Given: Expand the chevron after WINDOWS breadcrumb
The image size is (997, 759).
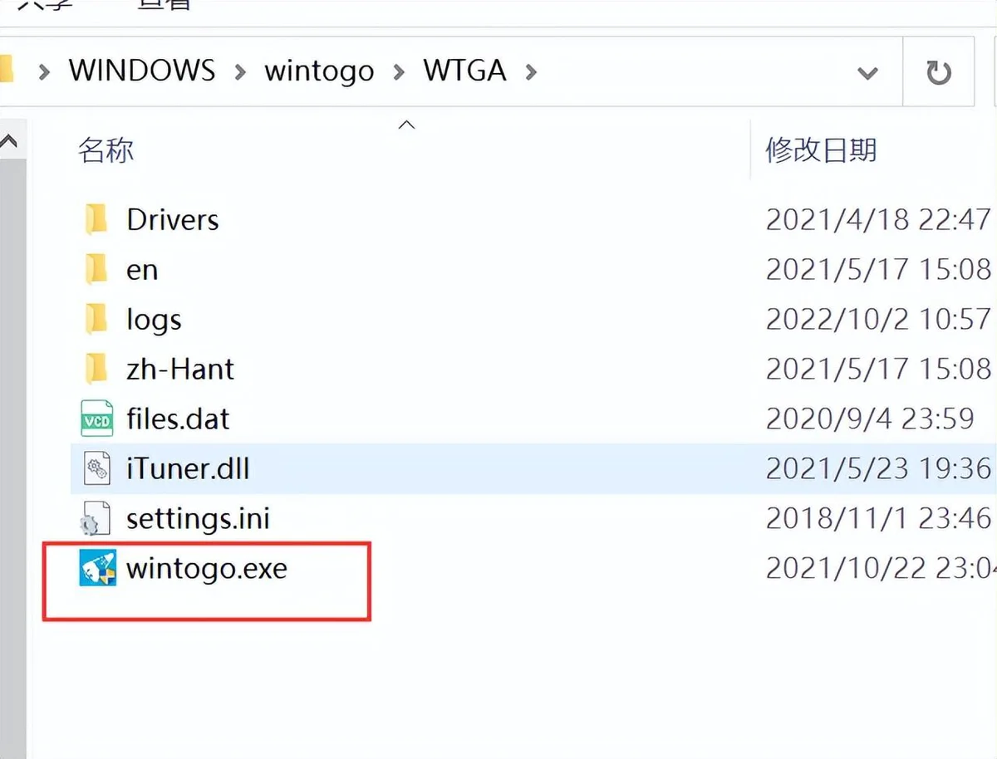Looking at the screenshot, I should click(240, 72).
